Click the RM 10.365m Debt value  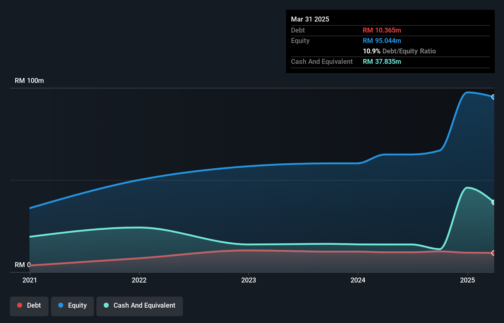coord(382,30)
